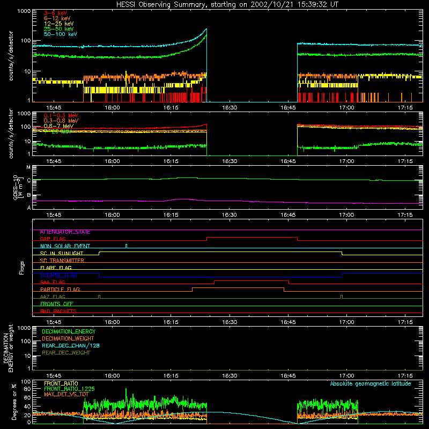Click the HESSI Observing Summary title text
429x429 pixels.
[227, 4]
